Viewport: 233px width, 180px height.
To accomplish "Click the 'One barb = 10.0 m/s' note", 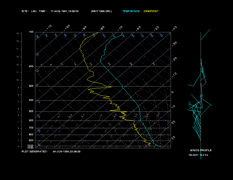I will pos(198,155).
